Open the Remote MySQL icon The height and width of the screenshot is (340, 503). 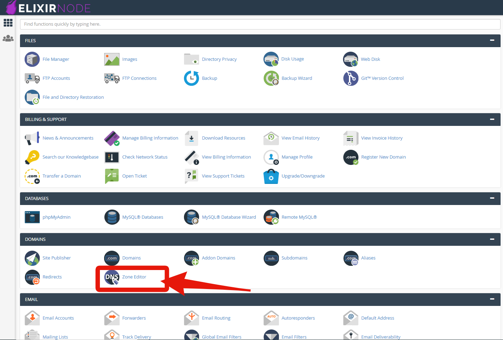point(271,217)
